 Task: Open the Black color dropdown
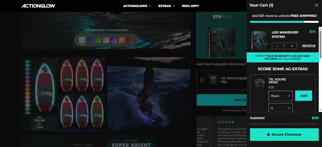(280, 96)
